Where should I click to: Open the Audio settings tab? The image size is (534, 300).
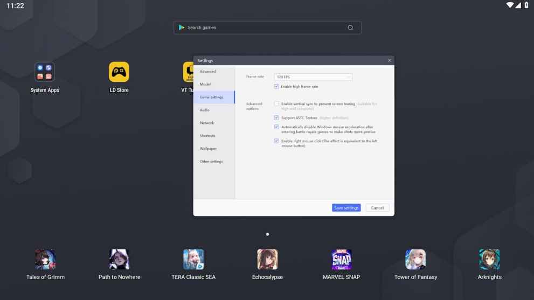click(205, 110)
